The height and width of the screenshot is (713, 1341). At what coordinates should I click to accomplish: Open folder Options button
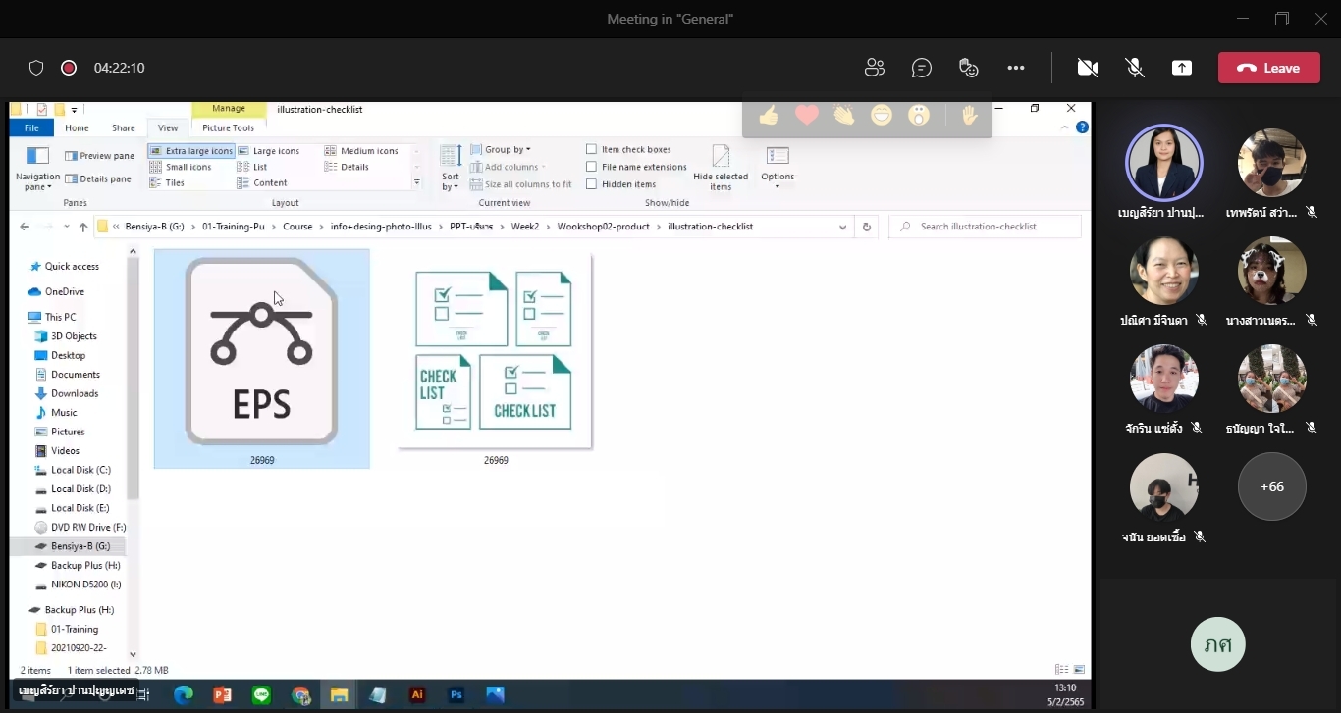click(x=778, y=169)
